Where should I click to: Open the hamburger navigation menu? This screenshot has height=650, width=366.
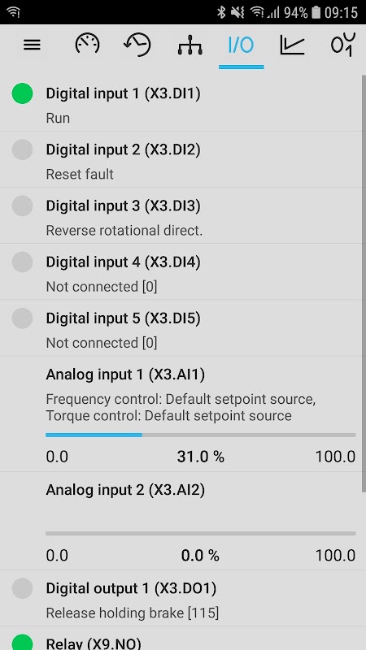(x=32, y=45)
